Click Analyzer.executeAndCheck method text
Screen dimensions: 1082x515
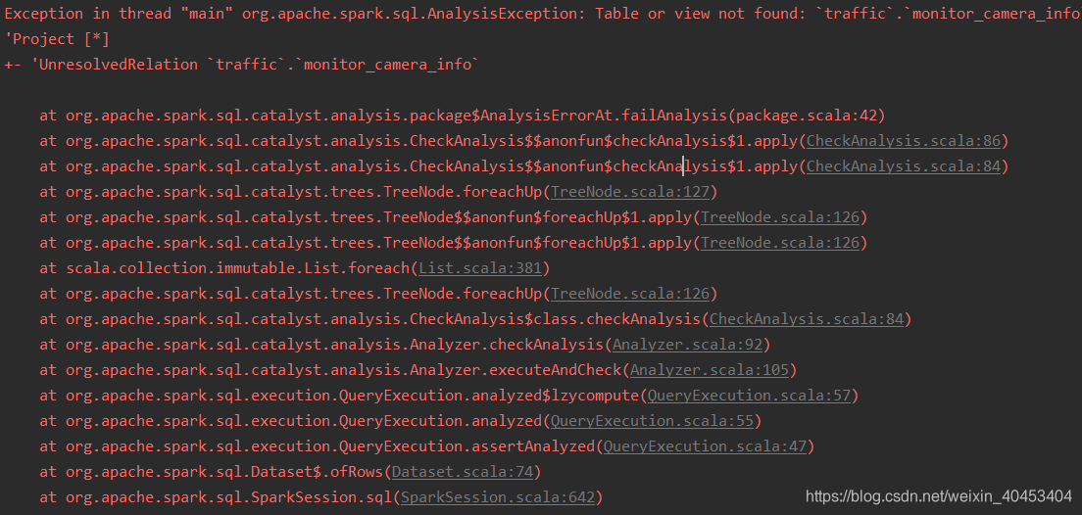tap(516, 370)
